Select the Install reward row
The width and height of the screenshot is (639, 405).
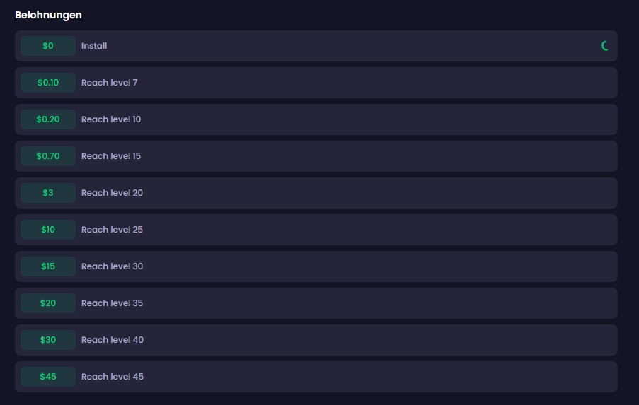pos(316,46)
